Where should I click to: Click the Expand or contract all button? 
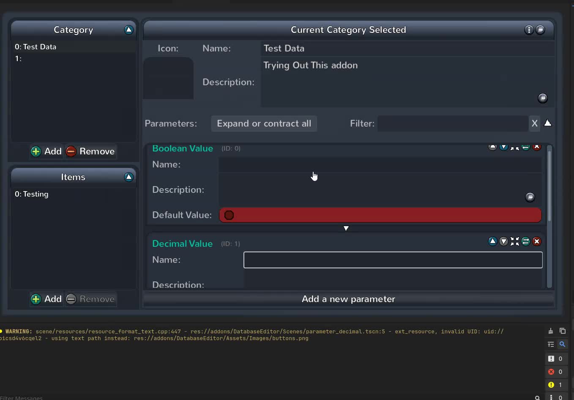[x=264, y=123]
